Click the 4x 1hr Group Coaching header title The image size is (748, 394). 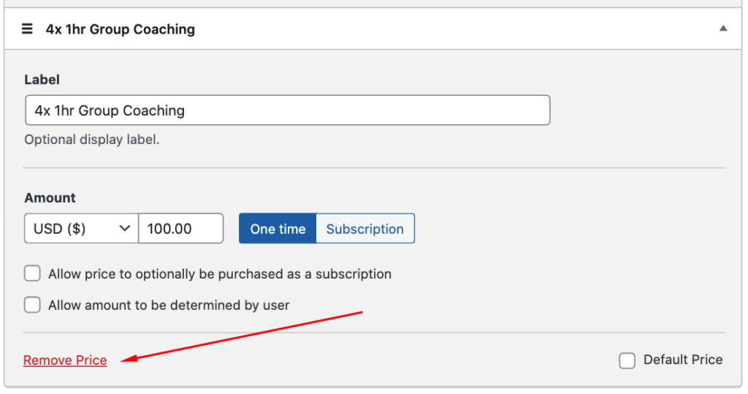(120, 29)
